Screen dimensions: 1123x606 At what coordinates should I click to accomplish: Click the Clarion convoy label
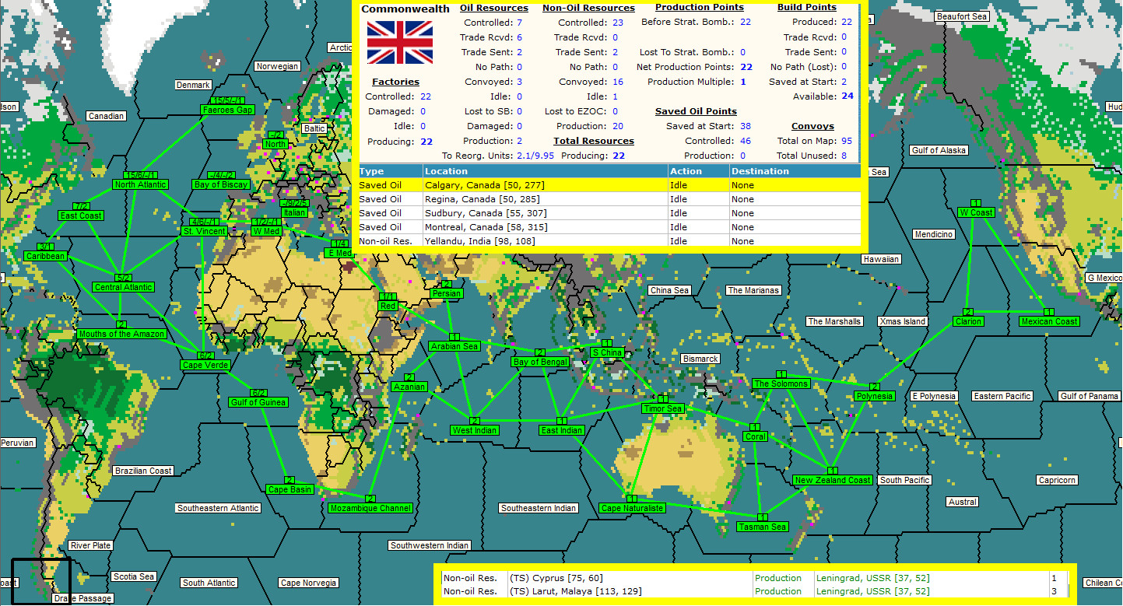(968, 322)
